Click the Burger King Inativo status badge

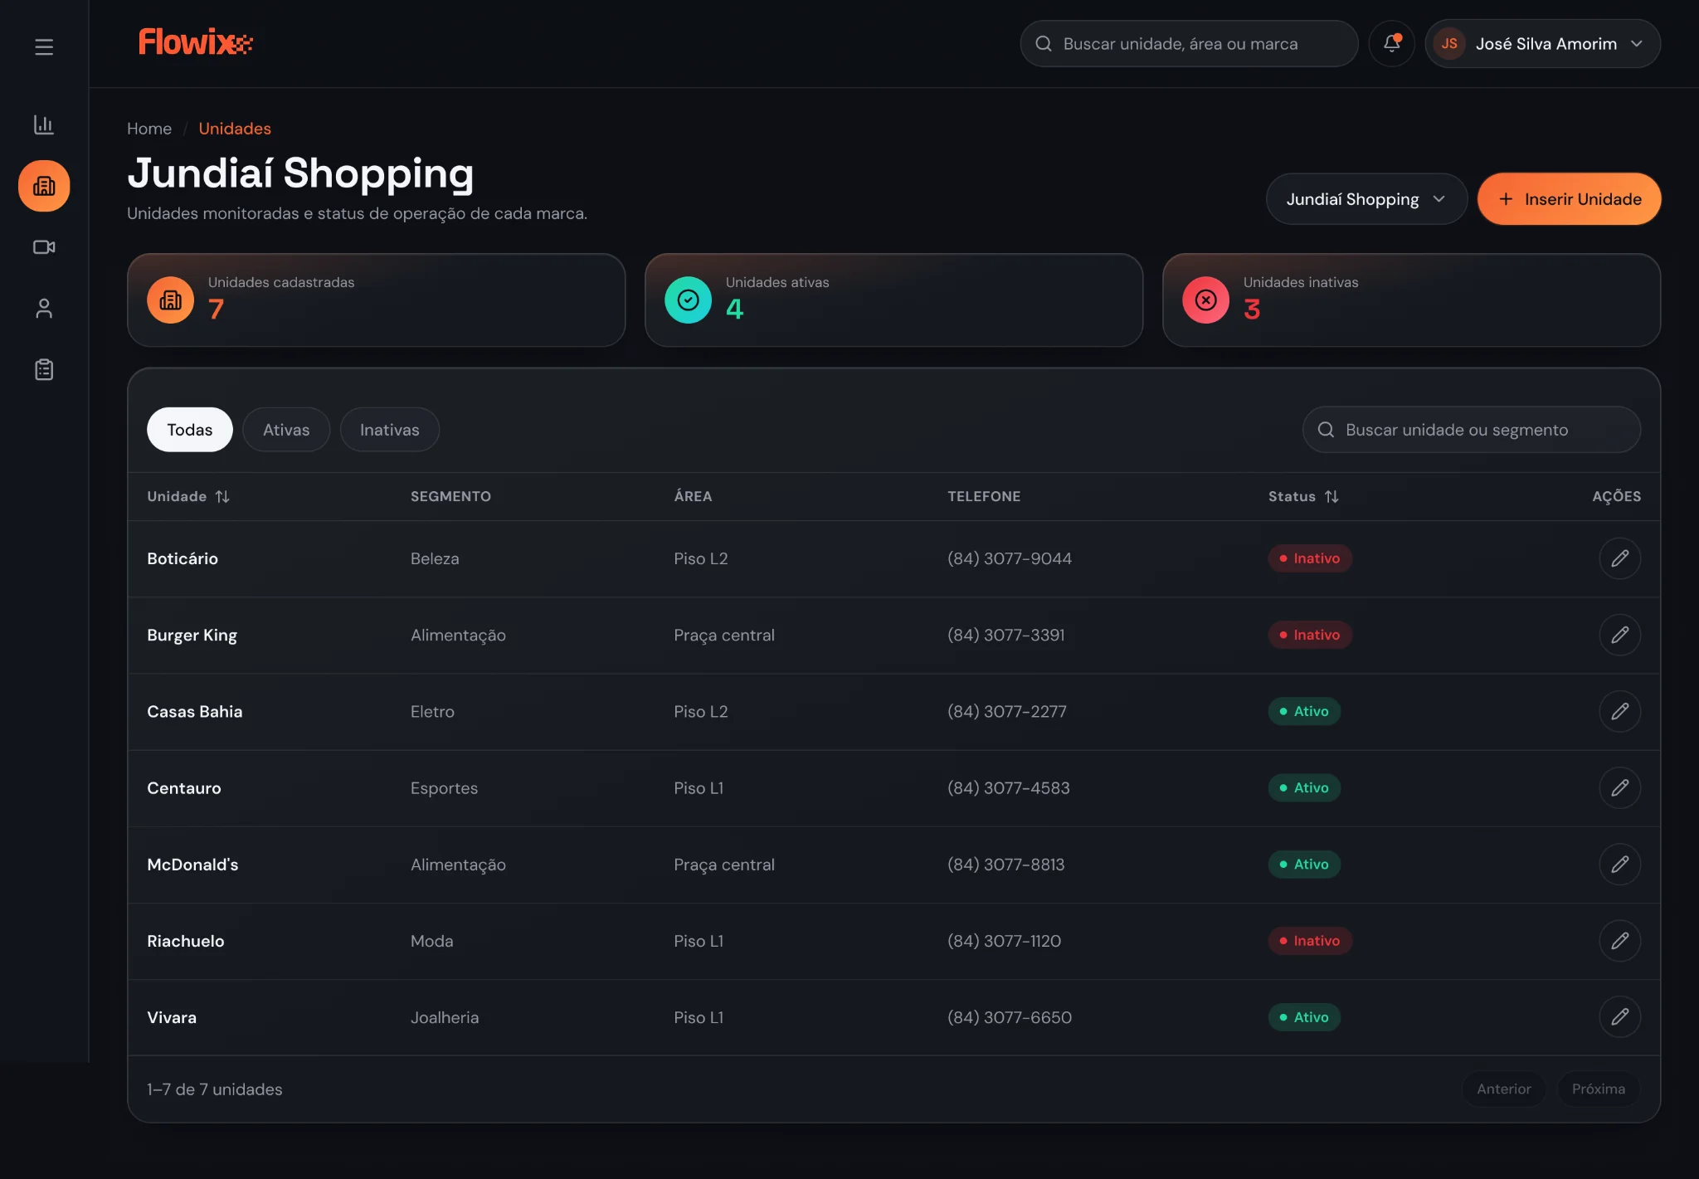point(1310,635)
